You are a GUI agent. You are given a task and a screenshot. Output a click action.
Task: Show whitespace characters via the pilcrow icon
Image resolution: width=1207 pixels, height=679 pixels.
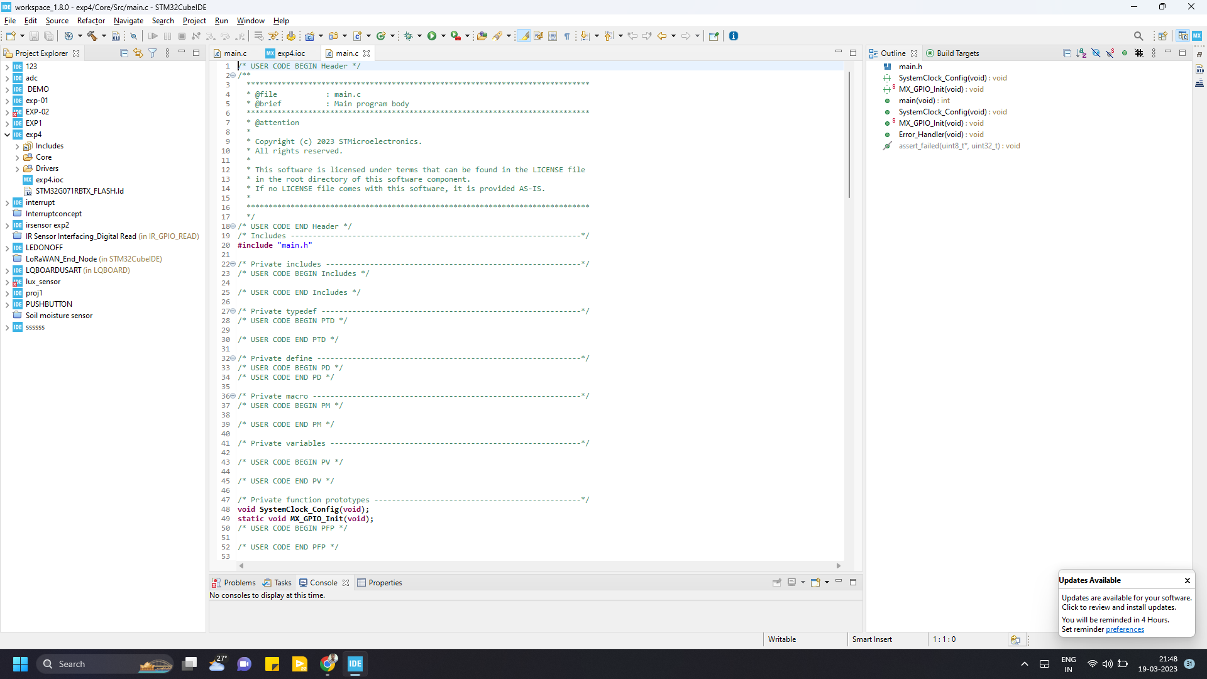coord(566,36)
